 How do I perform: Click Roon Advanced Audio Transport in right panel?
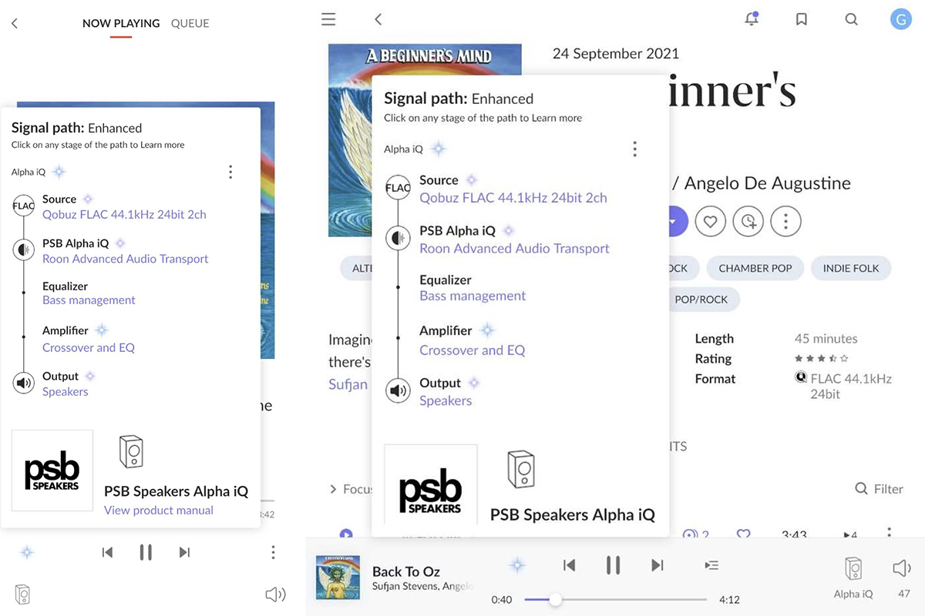(514, 249)
